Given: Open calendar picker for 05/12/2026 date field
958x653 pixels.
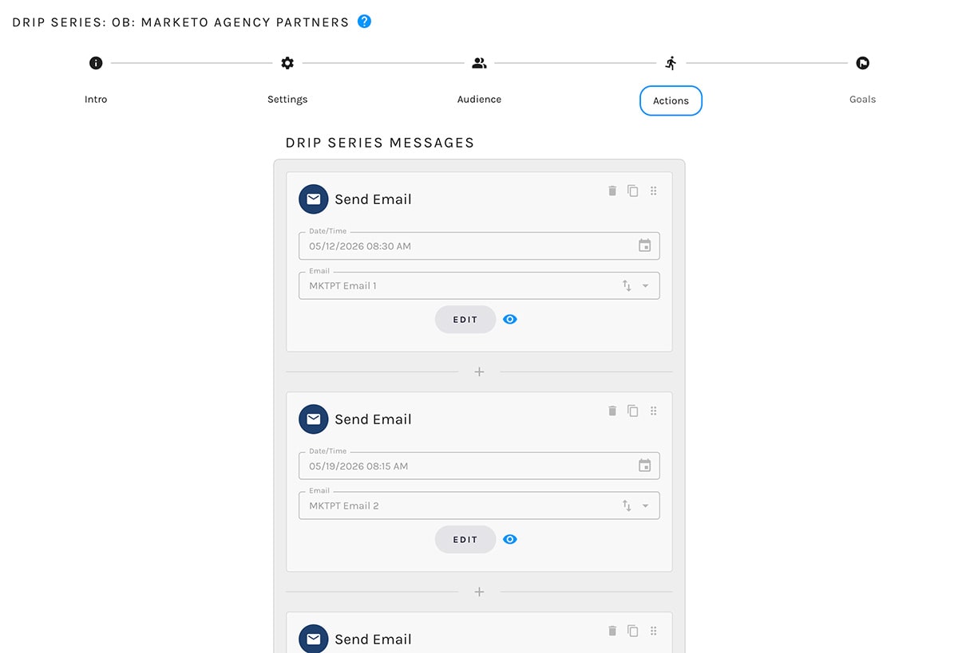Looking at the screenshot, I should coord(645,246).
